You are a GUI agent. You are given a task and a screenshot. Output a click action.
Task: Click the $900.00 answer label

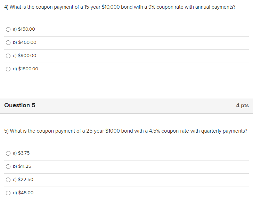click(x=25, y=56)
